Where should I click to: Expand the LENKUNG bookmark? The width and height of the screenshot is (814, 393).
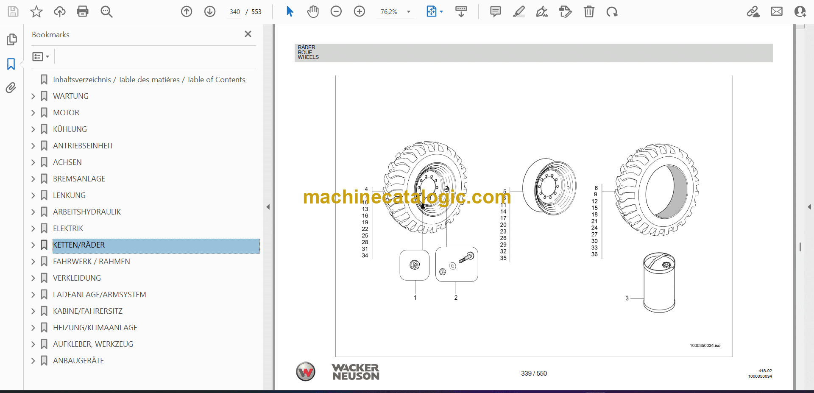click(33, 195)
